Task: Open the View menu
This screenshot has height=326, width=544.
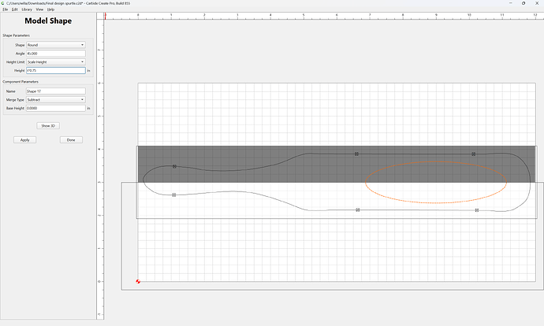Action: click(39, 9)
